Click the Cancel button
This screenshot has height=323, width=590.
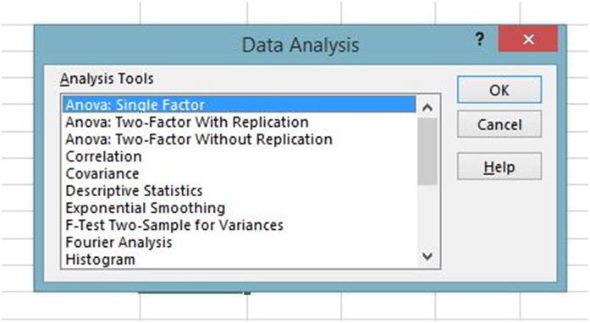499,124
